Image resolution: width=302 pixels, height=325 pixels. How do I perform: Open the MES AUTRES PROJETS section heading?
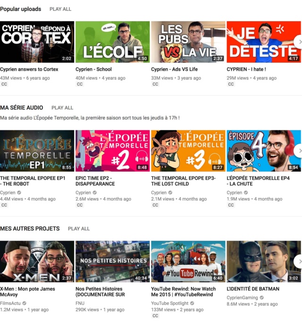tap(30, 229)
